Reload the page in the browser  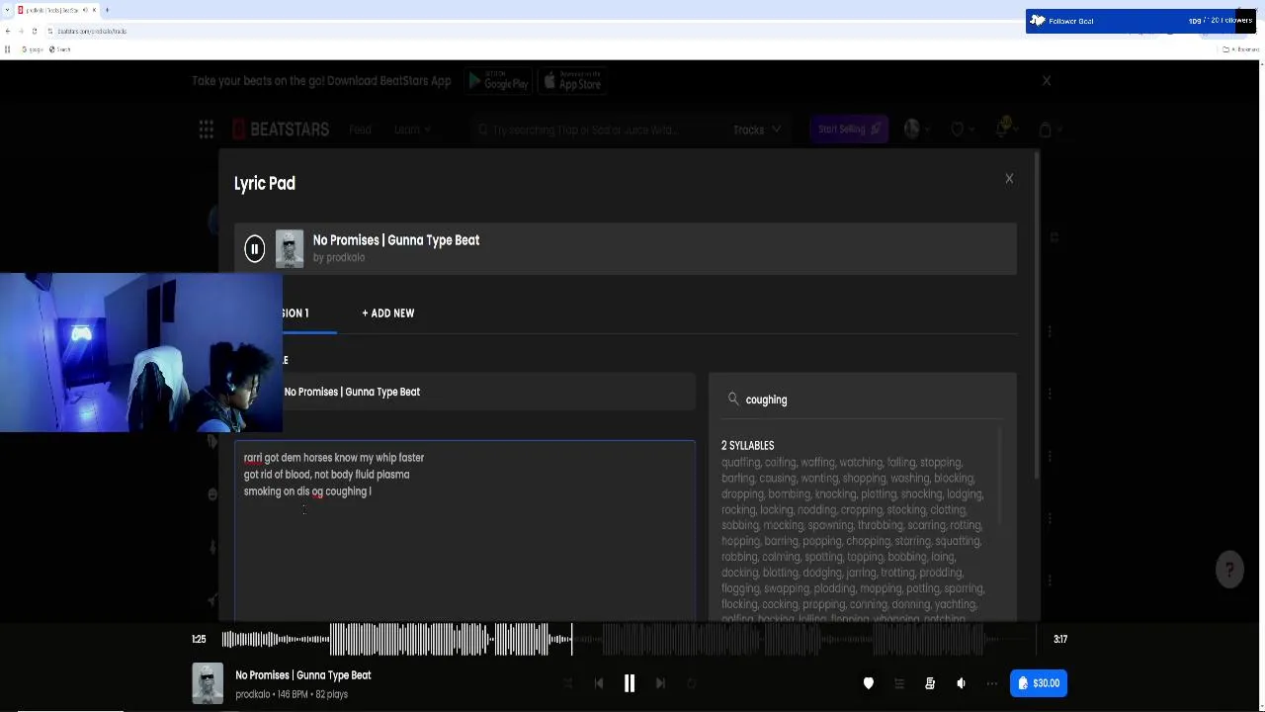coord(35,31)
